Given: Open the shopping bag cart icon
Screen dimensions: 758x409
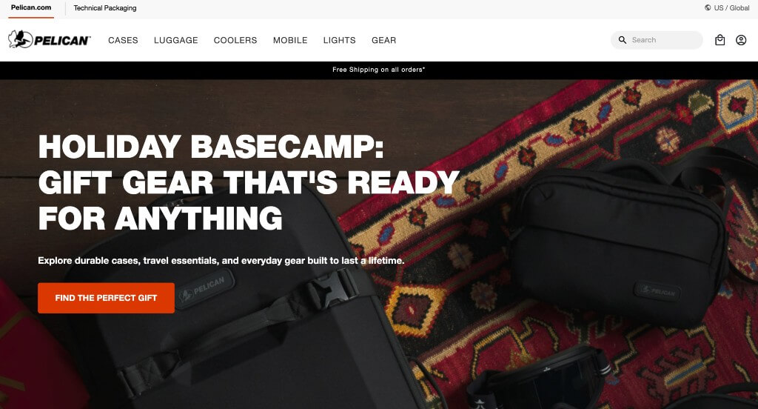Looking at the screenshot, I should 720,40.
